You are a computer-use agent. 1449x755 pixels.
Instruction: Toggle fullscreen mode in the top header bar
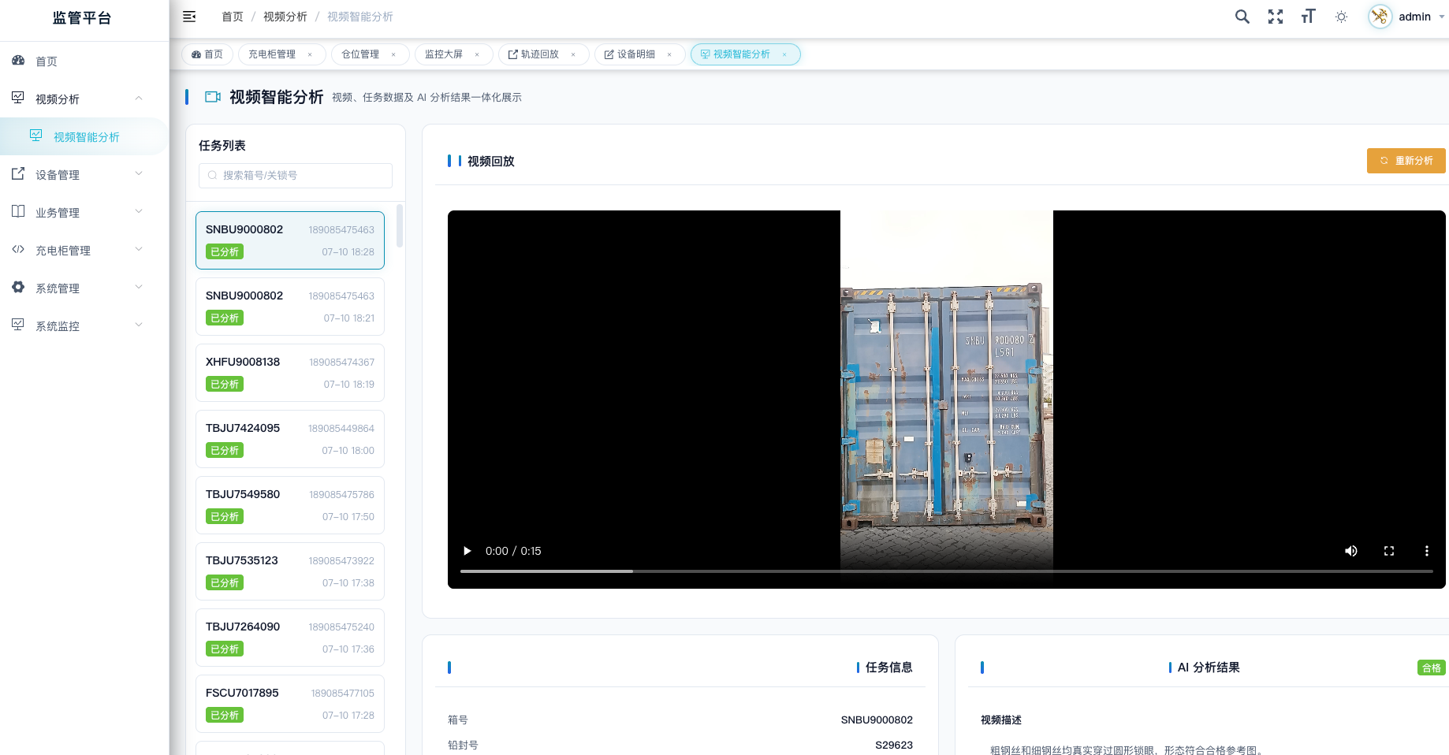click(1276, 17)
